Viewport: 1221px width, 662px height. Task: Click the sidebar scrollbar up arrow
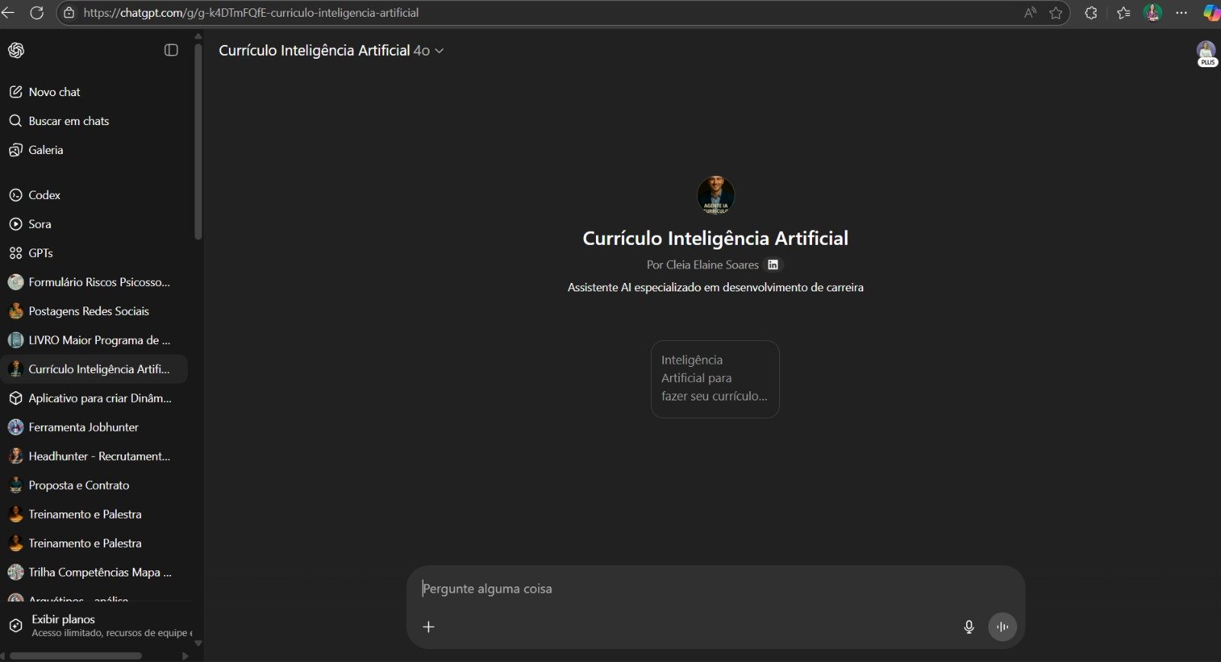[x=198, y=36]
